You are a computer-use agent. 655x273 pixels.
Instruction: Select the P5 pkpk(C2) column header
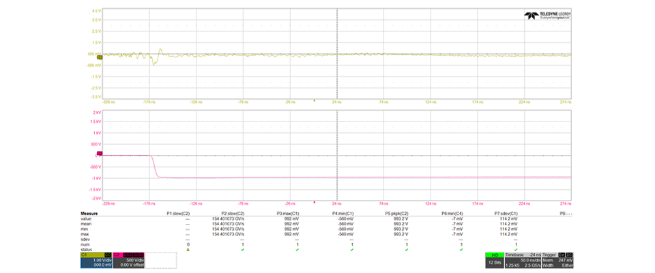point(397,213)
